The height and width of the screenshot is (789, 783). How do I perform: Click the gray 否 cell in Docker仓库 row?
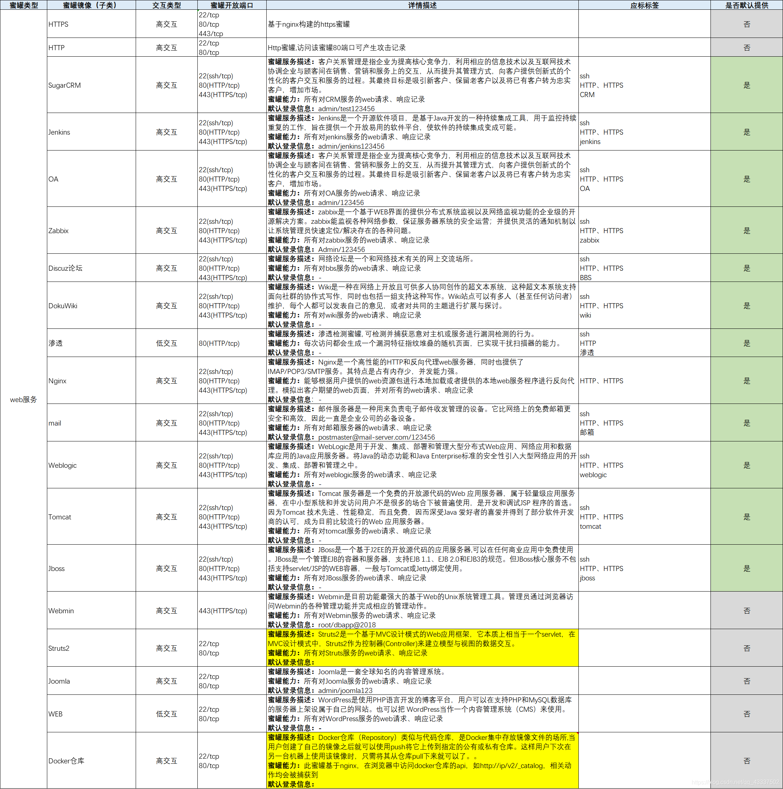point(747,761)
